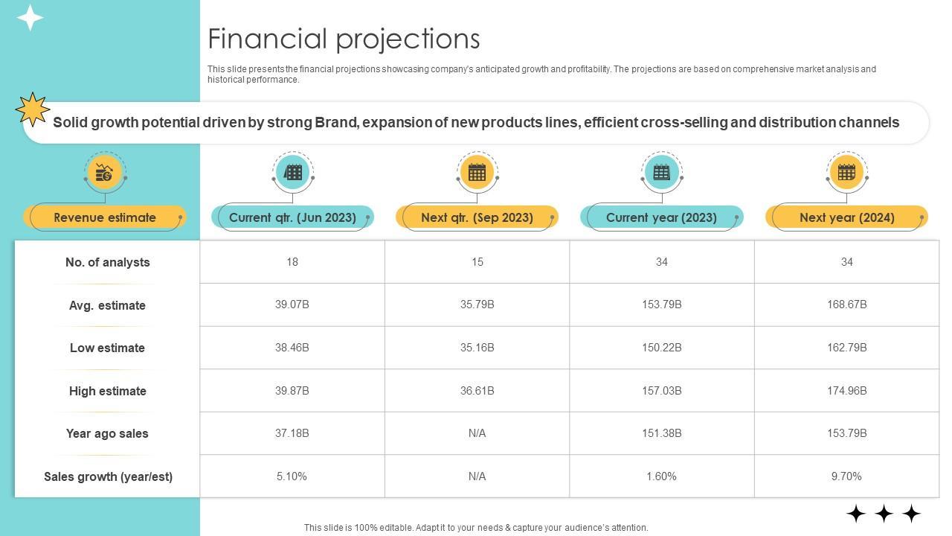Select the No. of analysts row label
The height and width of the screenshot is (536, 952).
pyautogui.click(x=107, y=262)
